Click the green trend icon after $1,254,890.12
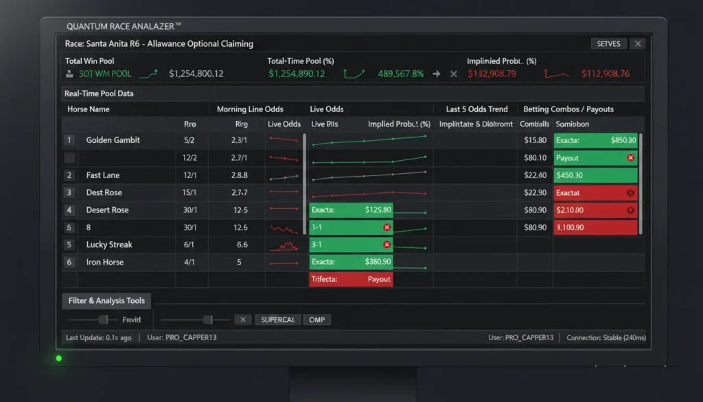 pyautogui.click(x=354, y=74)
